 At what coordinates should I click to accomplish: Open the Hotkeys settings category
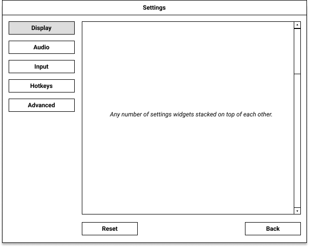42,86
